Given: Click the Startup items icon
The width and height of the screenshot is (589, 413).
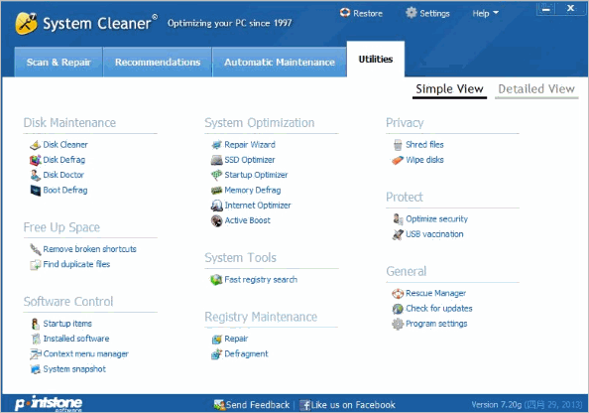Looking at the screenshot, I should [x=36, y=324].
